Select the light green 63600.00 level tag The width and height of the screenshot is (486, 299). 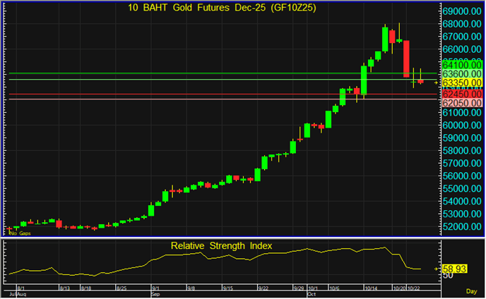click(462, 73)
